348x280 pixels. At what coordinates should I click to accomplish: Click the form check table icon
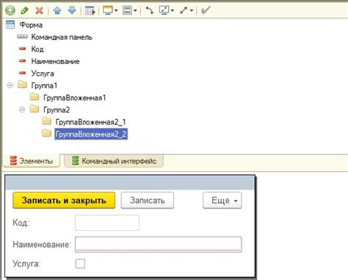click(x=90, y=10)
